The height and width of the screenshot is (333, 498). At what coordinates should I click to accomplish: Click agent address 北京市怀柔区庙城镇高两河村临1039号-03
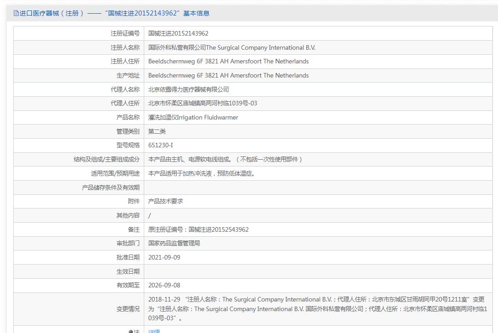[203, 103]
